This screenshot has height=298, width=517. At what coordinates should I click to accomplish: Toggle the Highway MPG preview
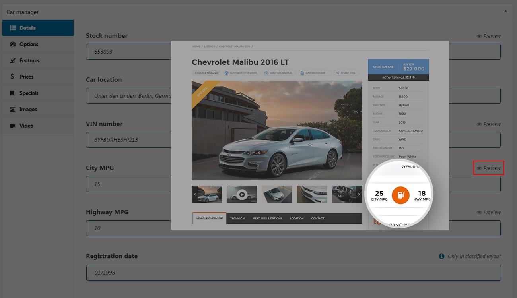(x=488, y=212)
